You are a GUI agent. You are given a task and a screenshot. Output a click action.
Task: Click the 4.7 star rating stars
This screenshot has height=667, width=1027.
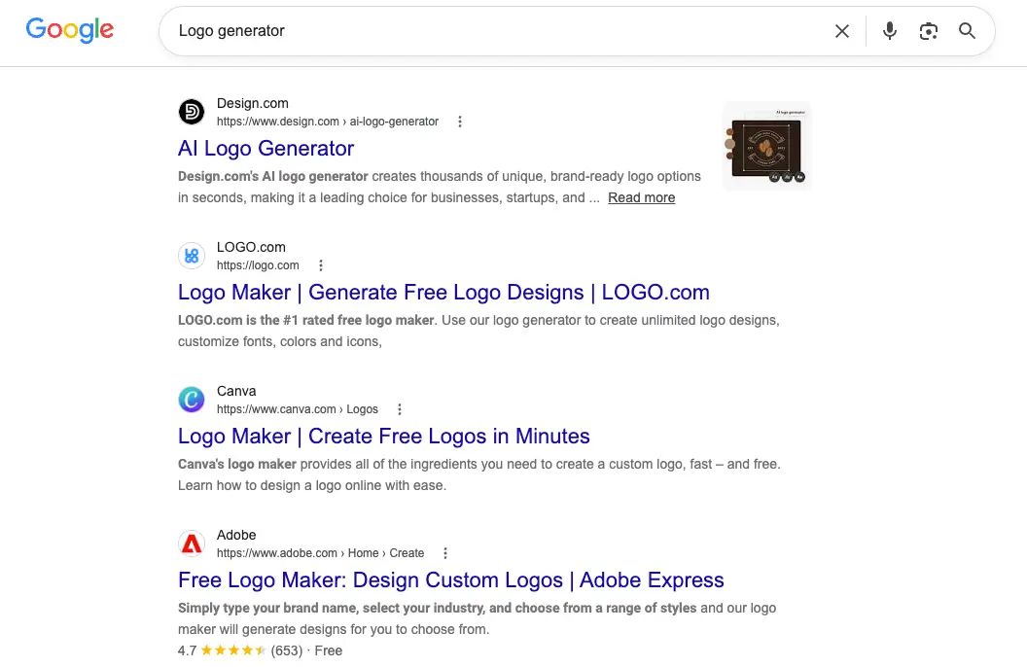click(233, 650)
